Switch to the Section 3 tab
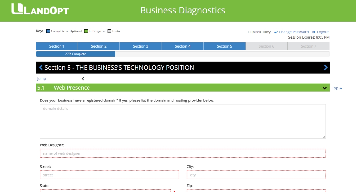The image size is (356, 192). (141, 46)
